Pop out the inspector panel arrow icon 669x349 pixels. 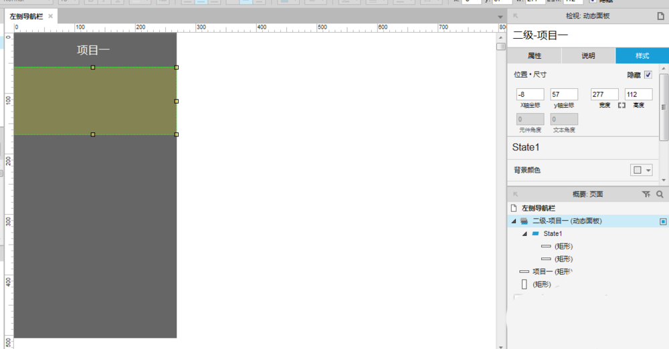(x=515, y=16)
